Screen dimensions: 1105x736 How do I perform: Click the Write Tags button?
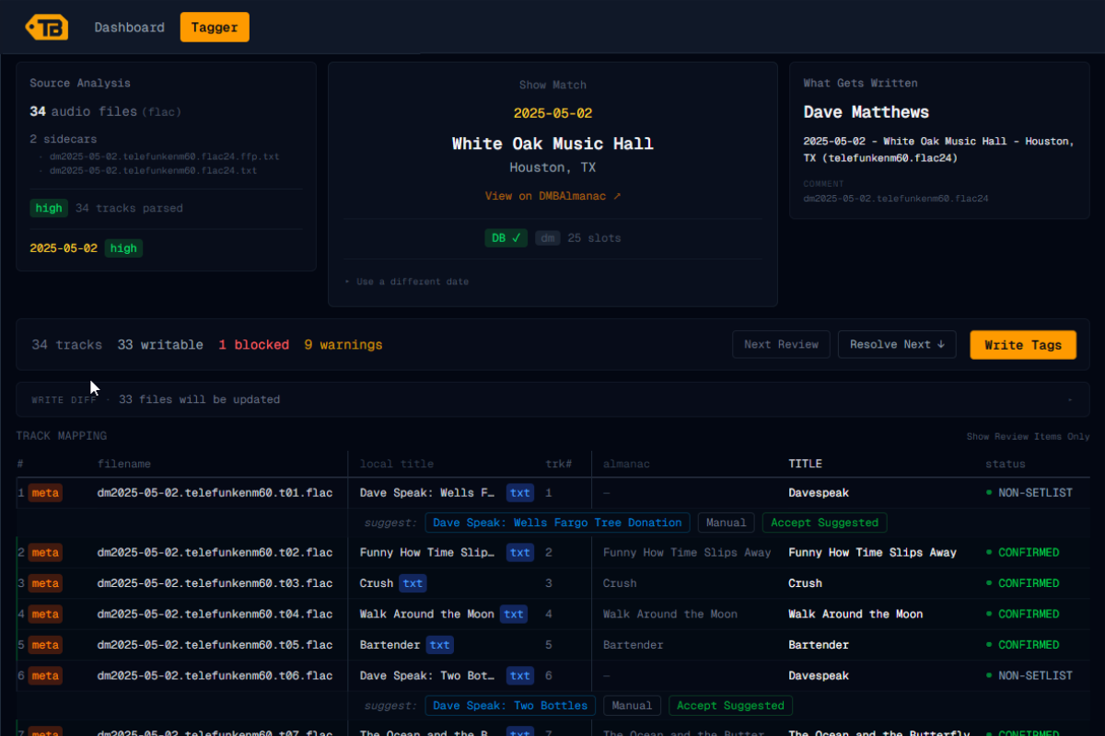tap(1023, 345)
